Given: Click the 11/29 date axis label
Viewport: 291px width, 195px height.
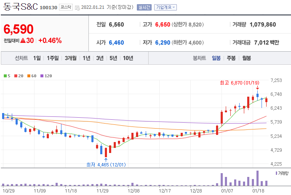Looking at the screenshot, I should coord(102,191).
